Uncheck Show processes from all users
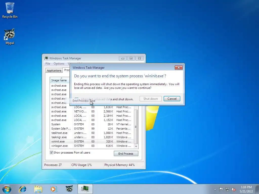Screen dimensions: 259x194 tap(51, 153)
